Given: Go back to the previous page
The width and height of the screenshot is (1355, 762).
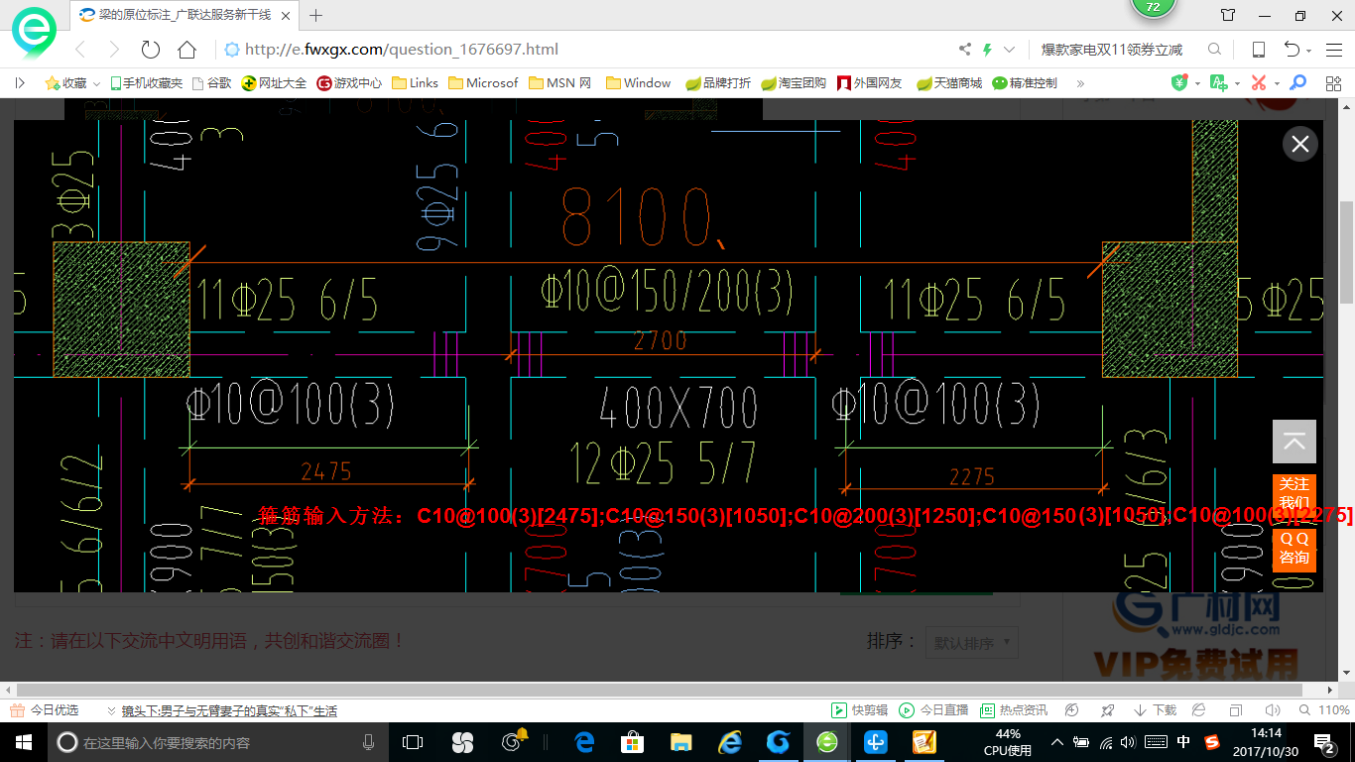Looking at the screenshot, I should click(x=80, y=50).
